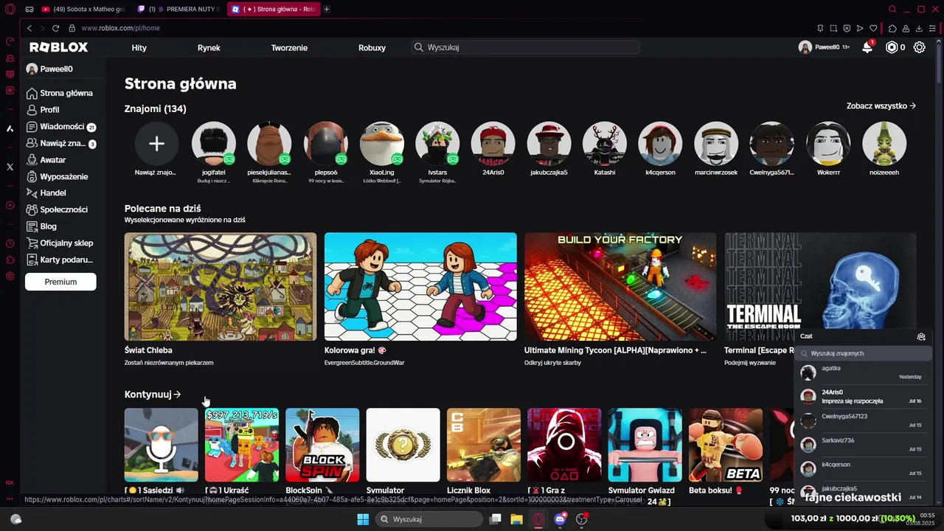This screenshot has height=531, width=944.
Task: Open friend Wokerrr avatar
Action: click(828, 144)
